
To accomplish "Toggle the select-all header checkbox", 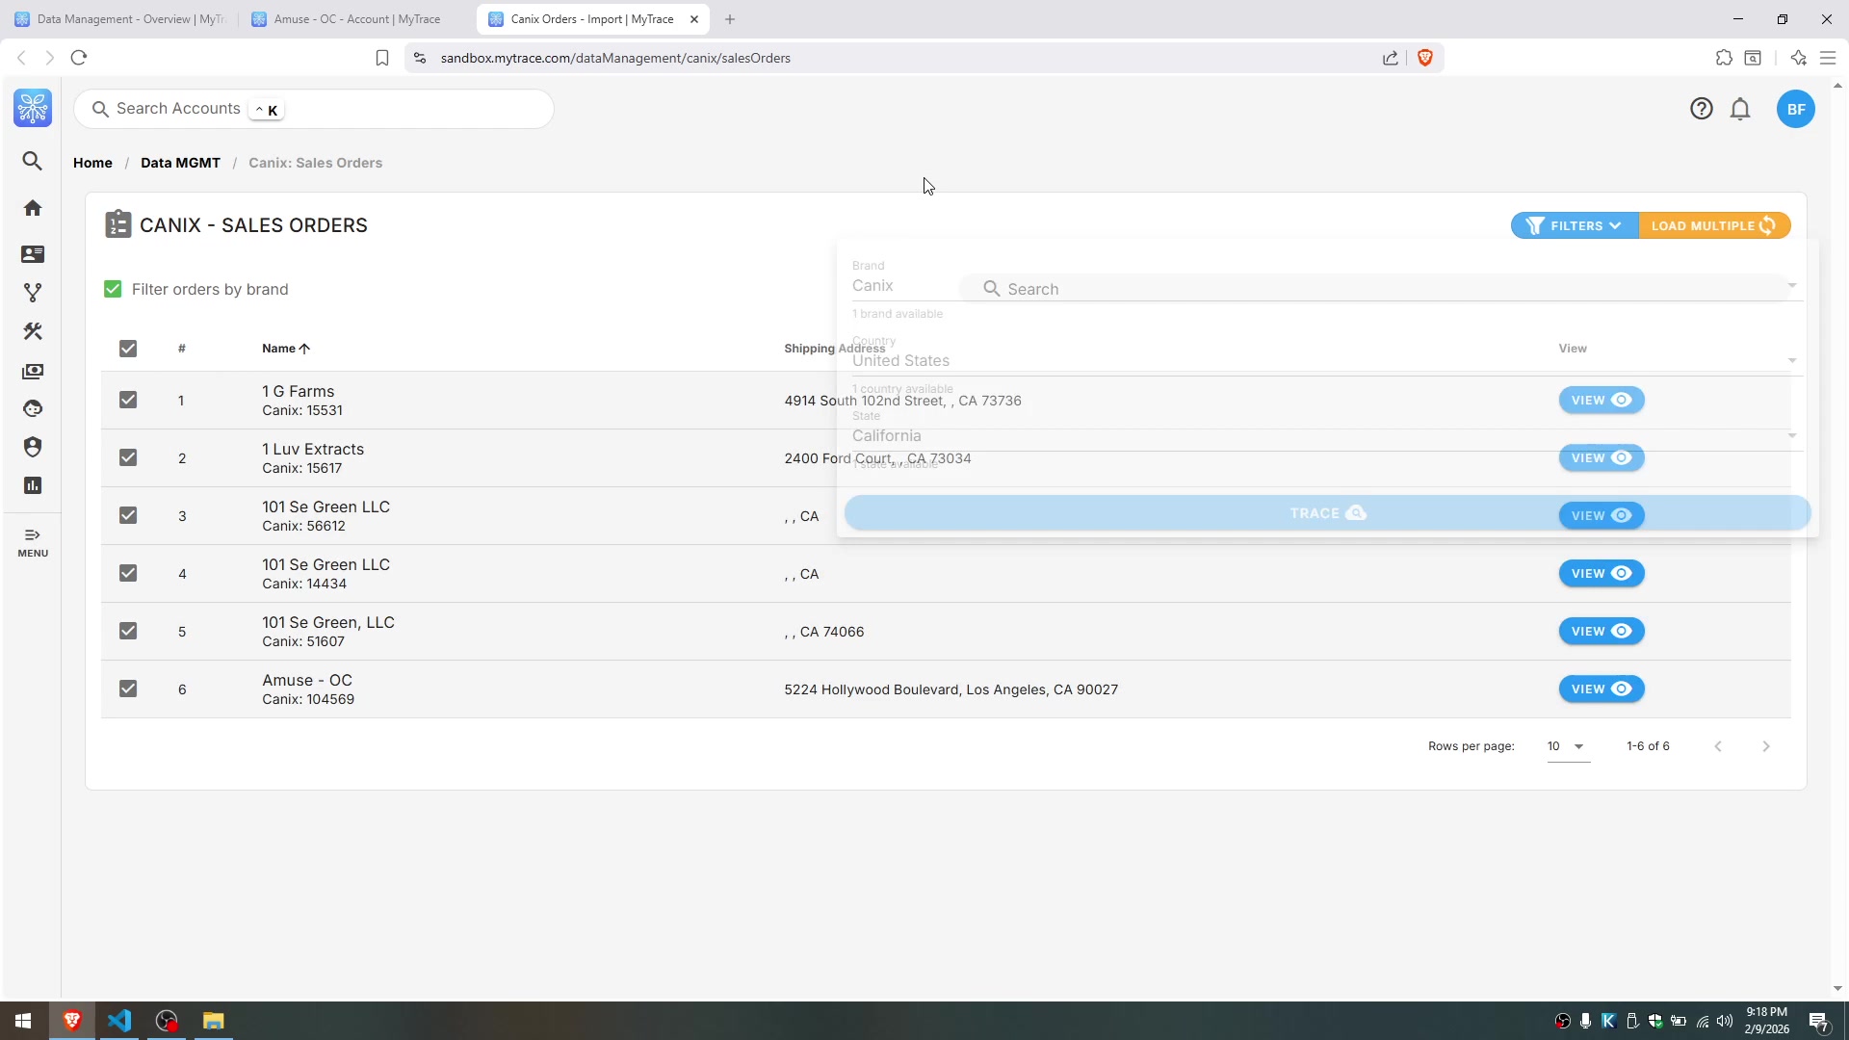I will [128, 349].
